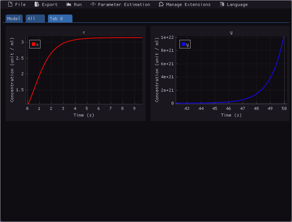The height and width of the screenshot is (222, 292).
Task: Click the Time (s) label under y plot
Action: pyautogui.click(x=231, y=115)
